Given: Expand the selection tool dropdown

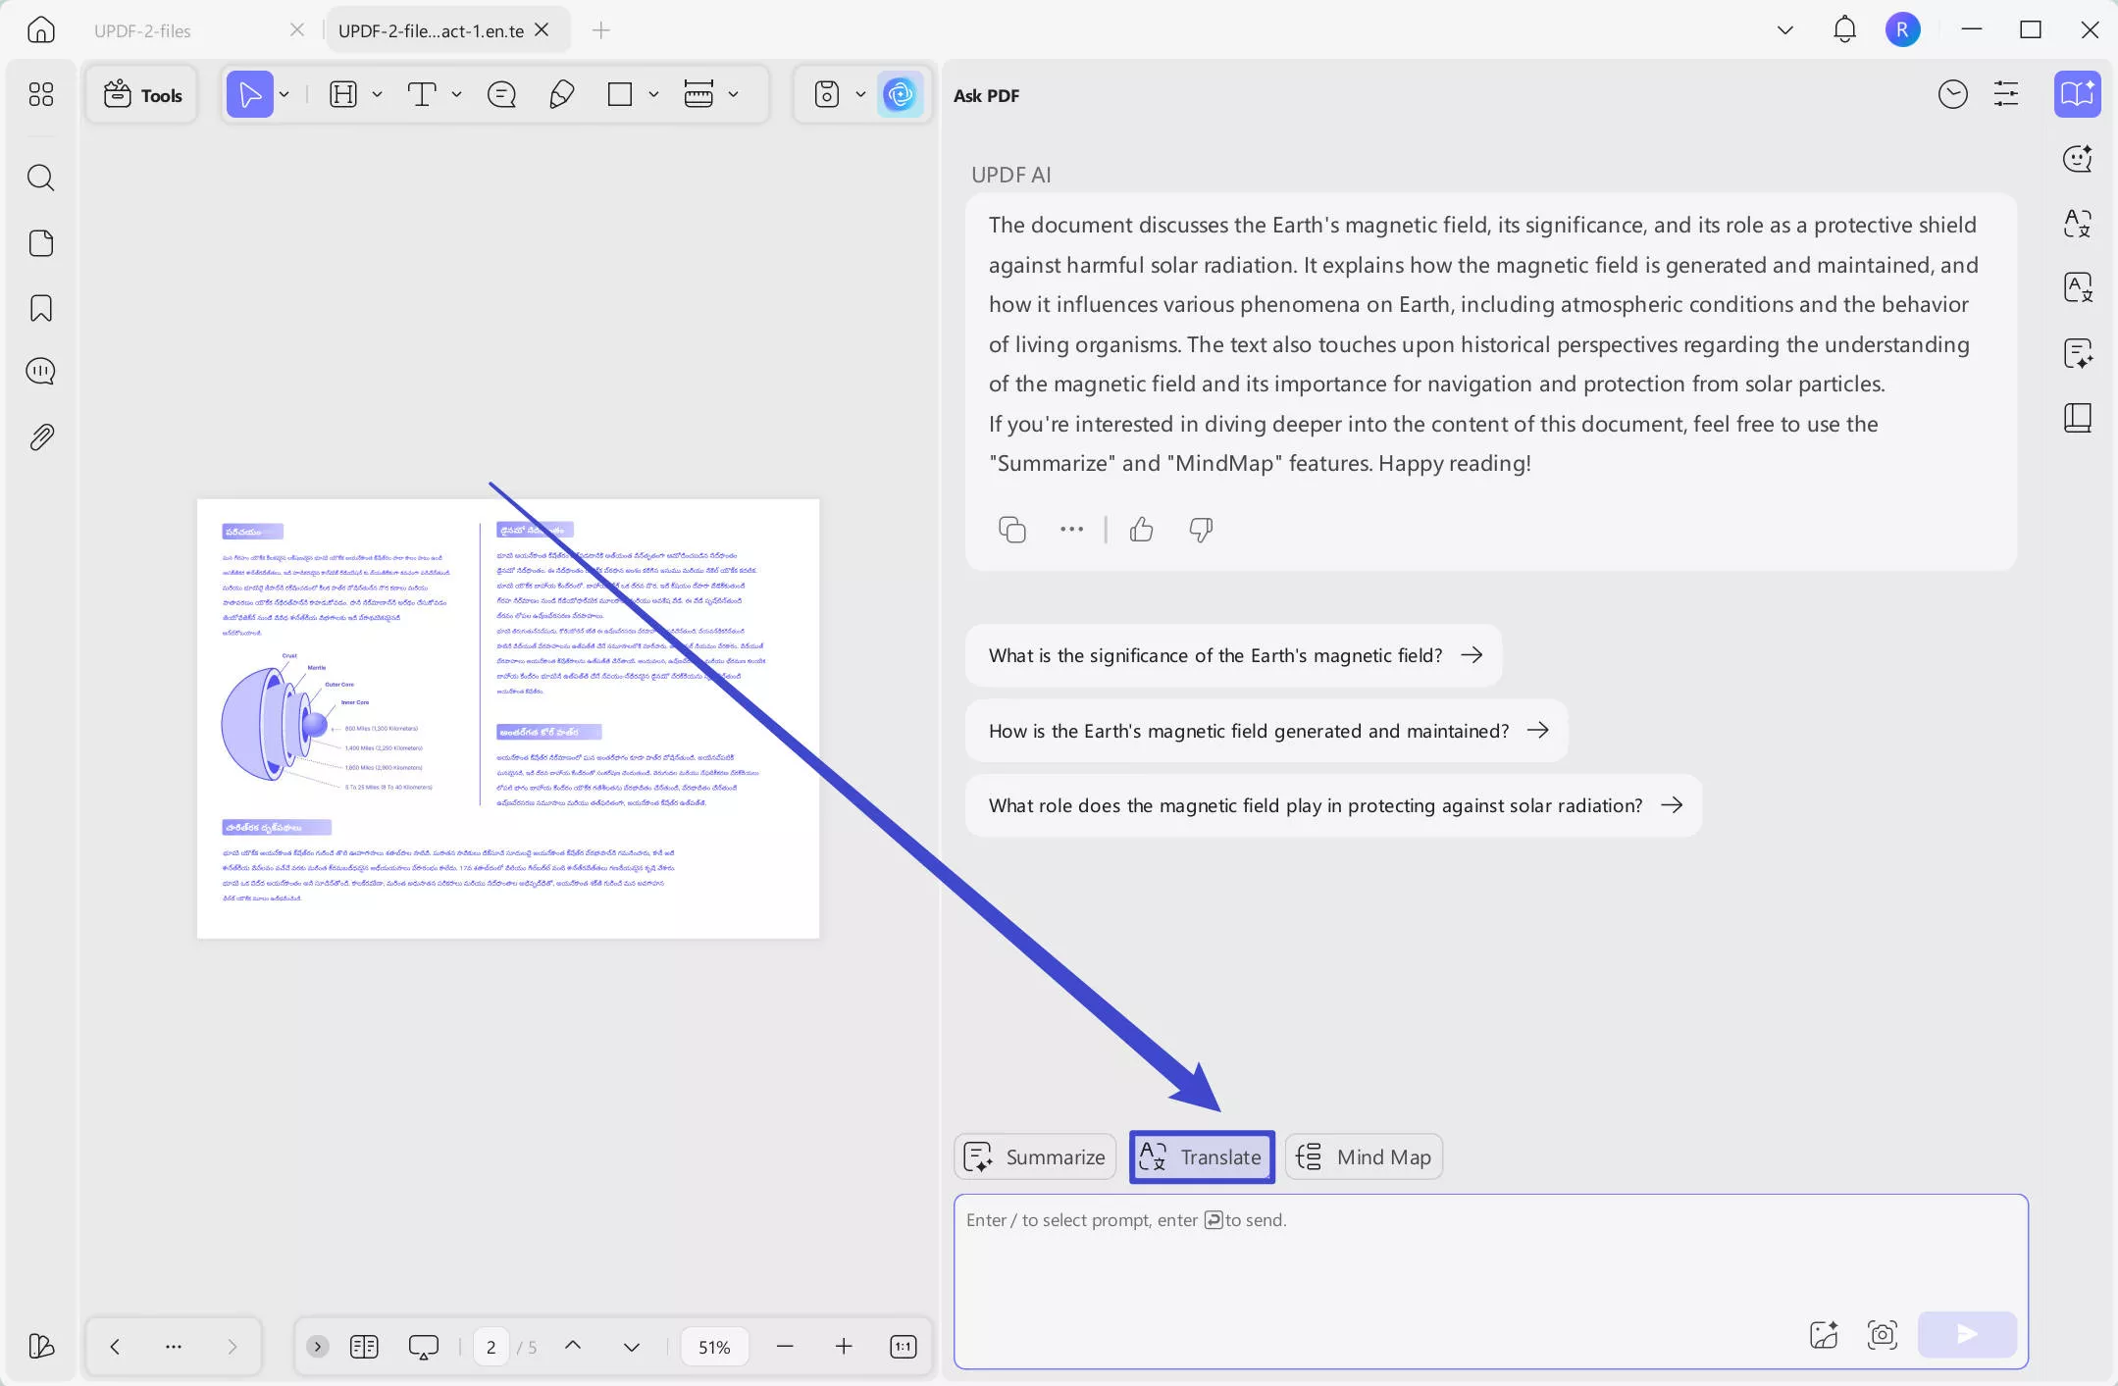Looking at the screenshot, I should [284, 94].
